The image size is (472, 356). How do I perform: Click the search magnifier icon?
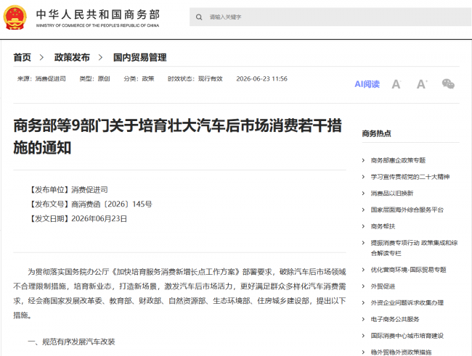[x=199, y=17]
